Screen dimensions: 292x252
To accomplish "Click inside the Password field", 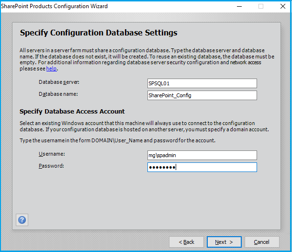I will pyautogui.click(x=202, y=167).
